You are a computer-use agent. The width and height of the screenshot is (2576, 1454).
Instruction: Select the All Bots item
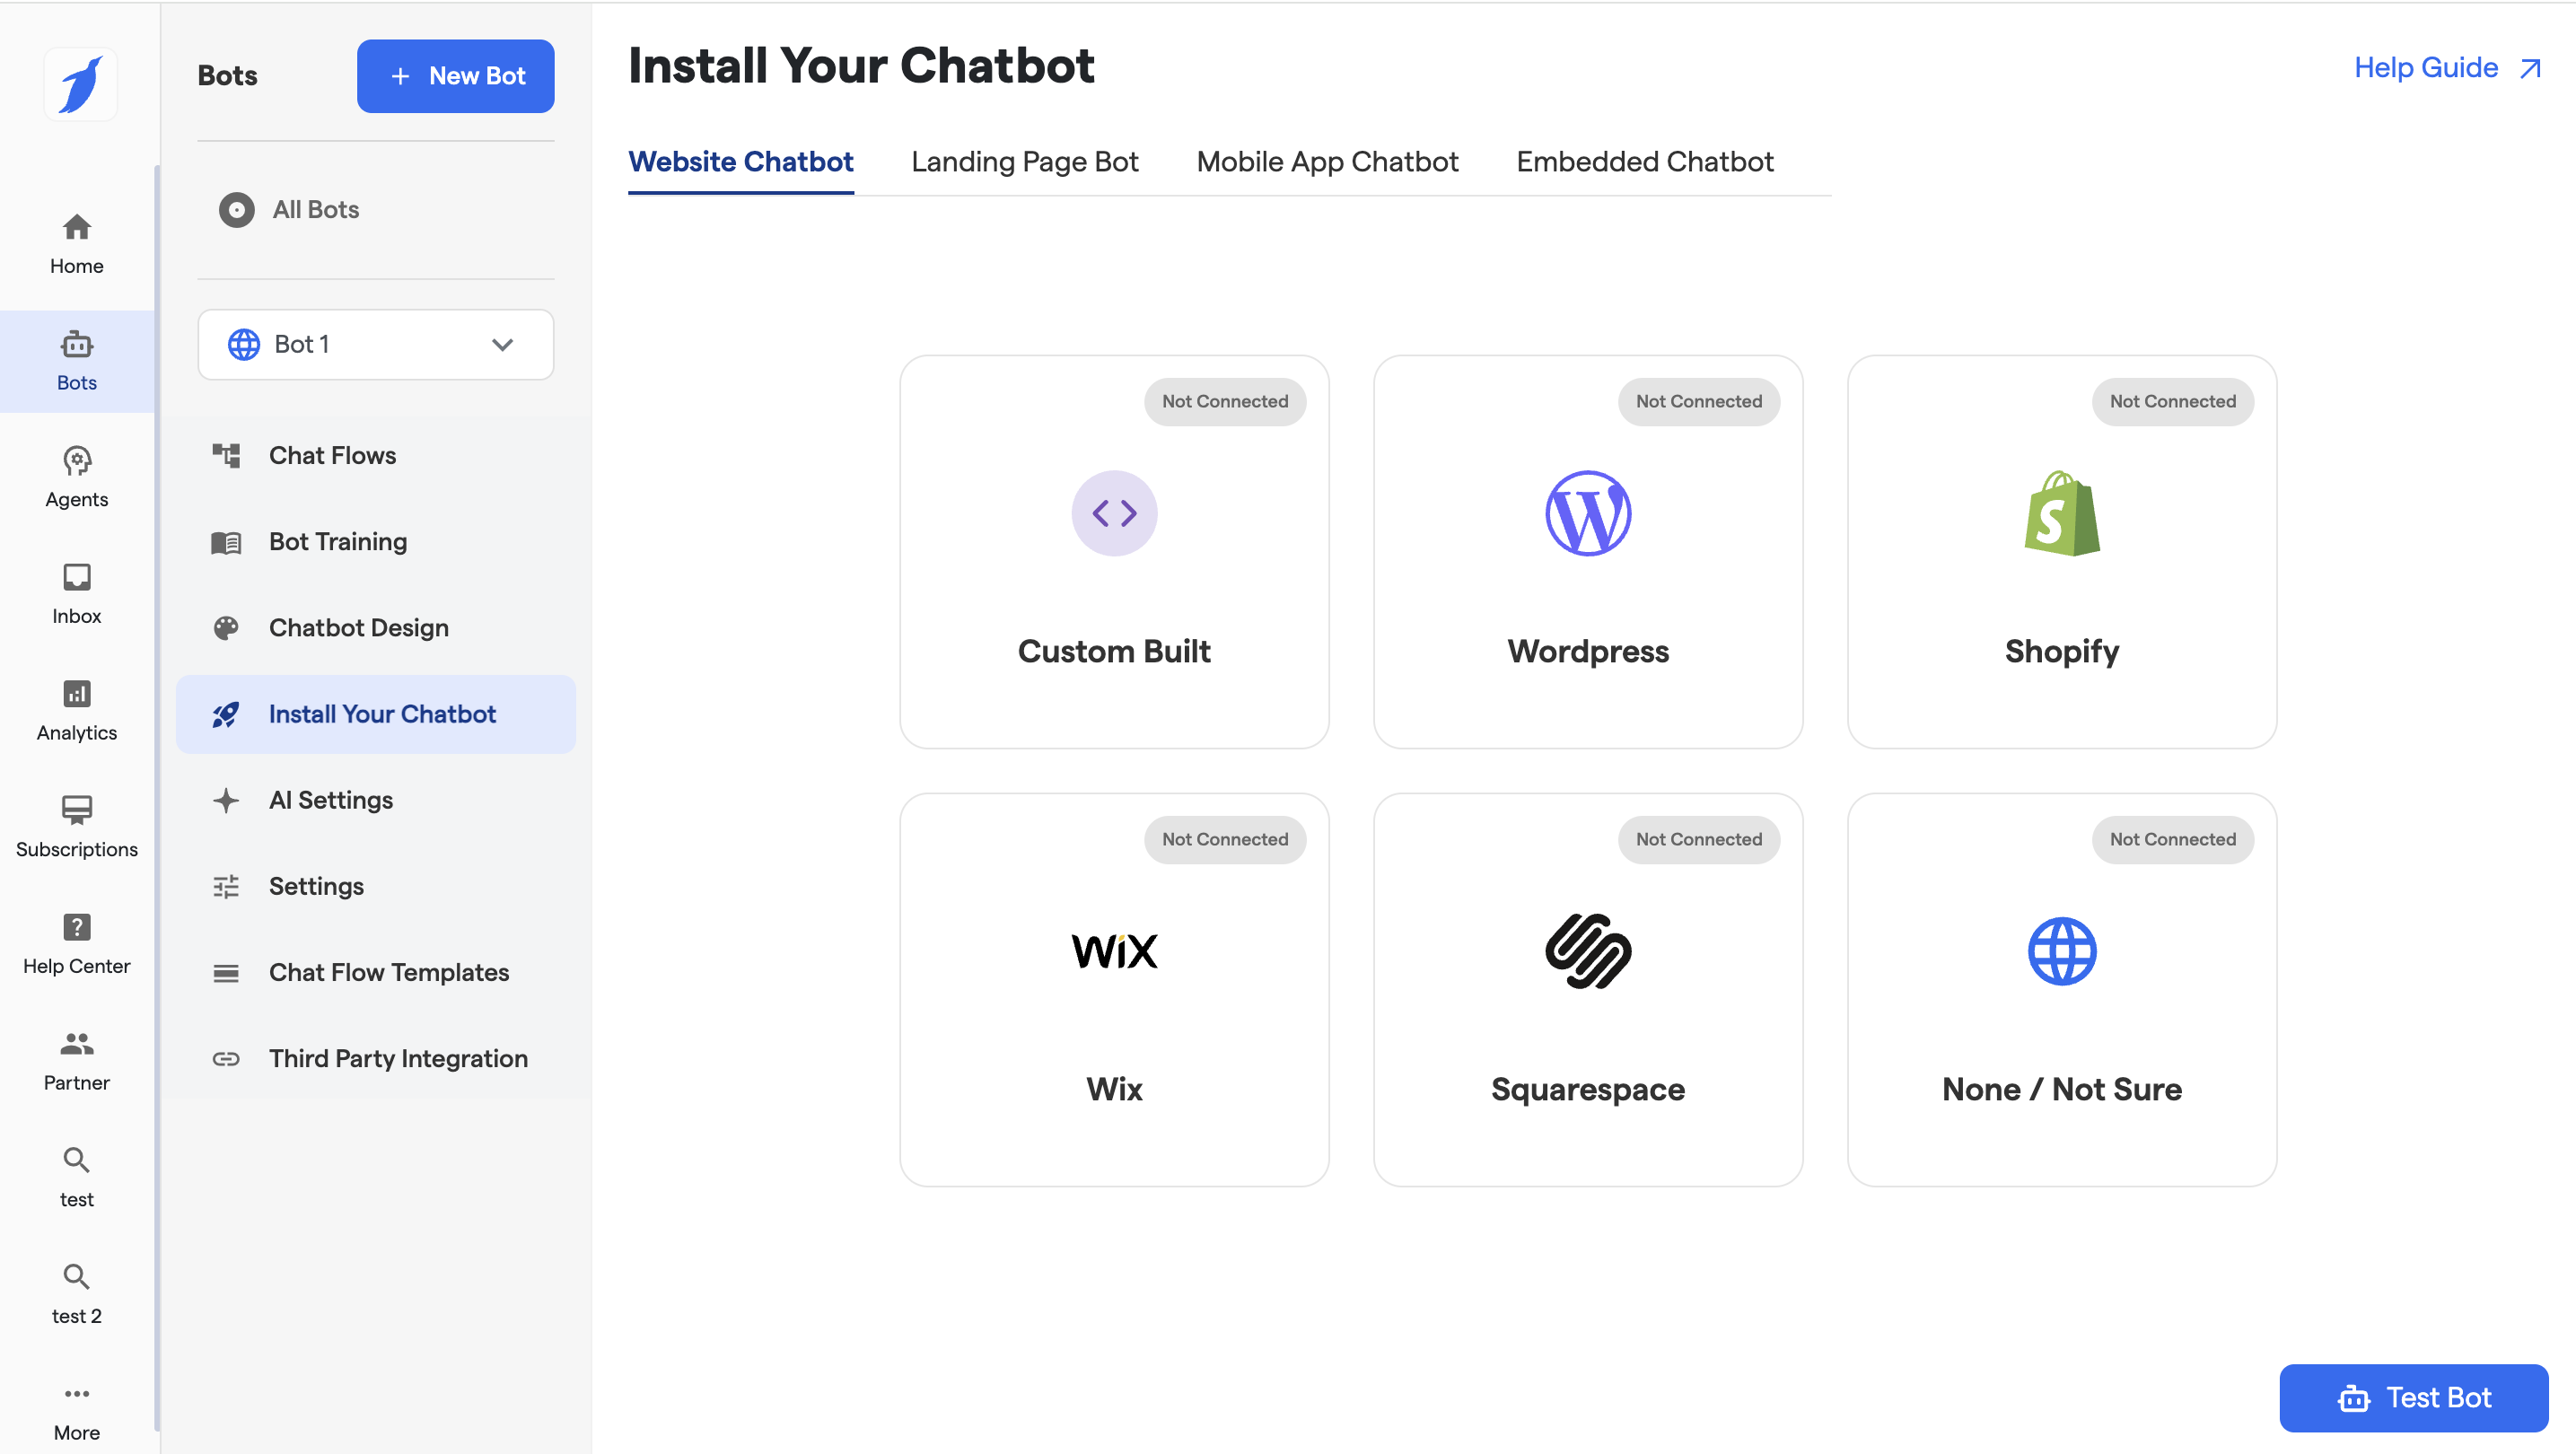click(x=315, y=209)
